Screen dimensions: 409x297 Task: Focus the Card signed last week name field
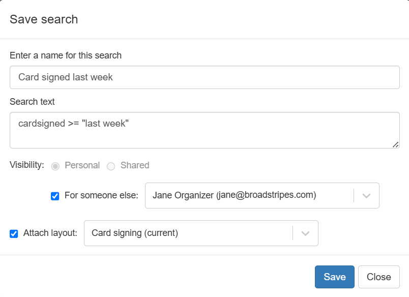tap(205, 77)
